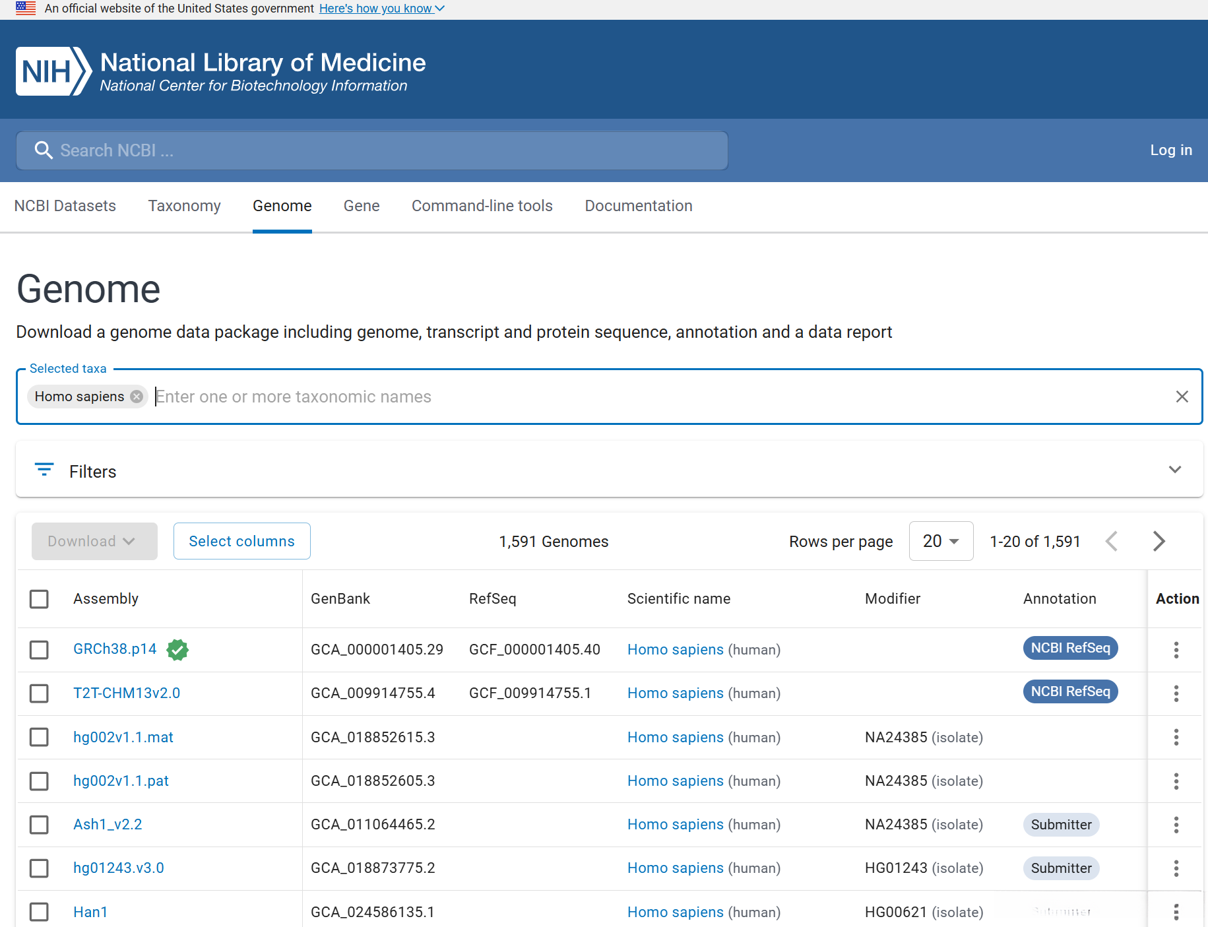The width and height of the screenshot is (1208, 927).
Task: Go to next page of genomes
Action: pyautogui.click(x=1159, y=541)
